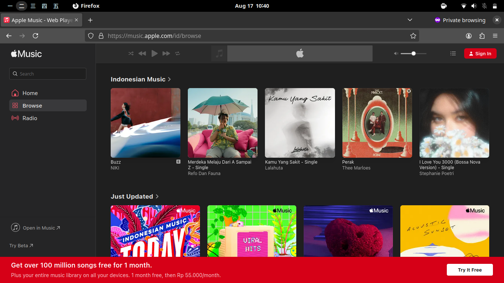Click the address bar URL

pos(155,36)
